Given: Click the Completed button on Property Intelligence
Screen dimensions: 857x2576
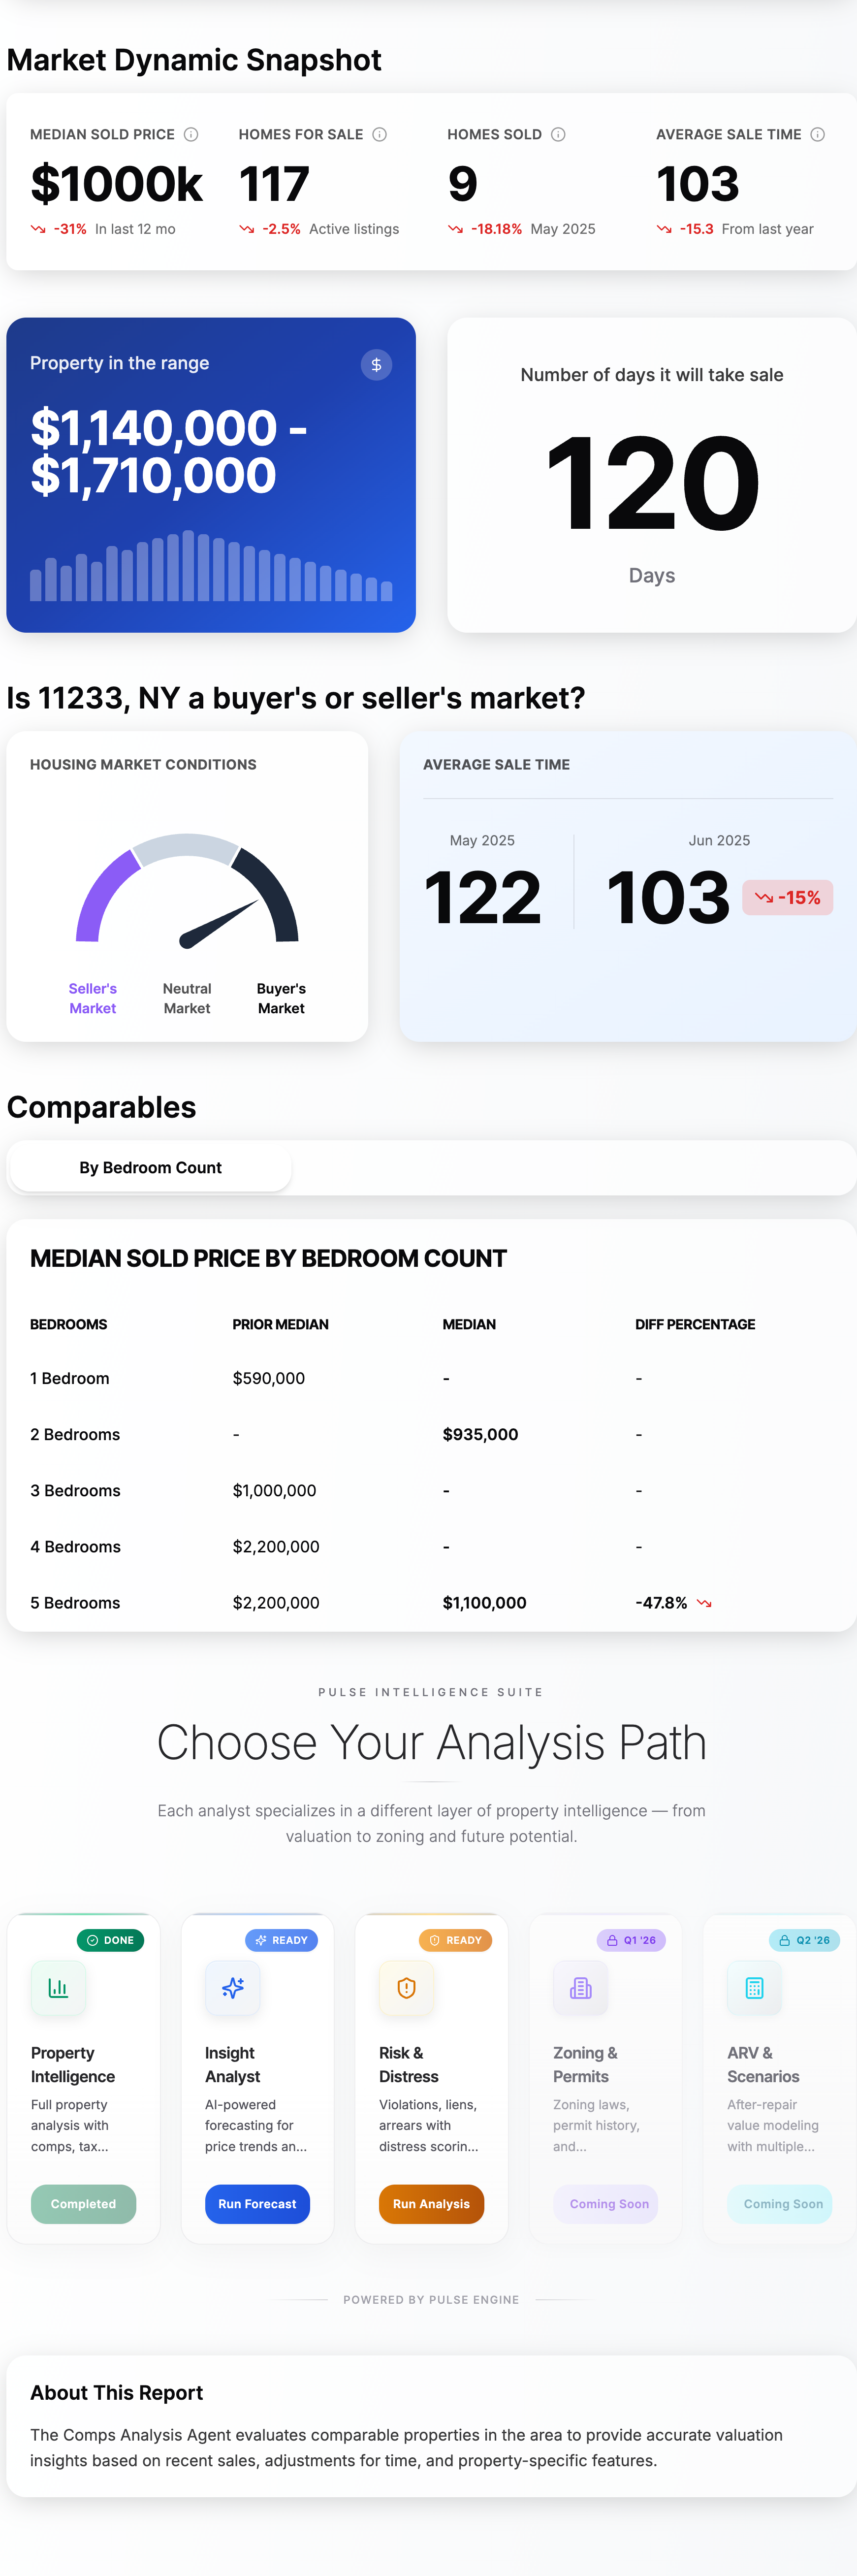Looking at the screenshot, I should 84,2204.
